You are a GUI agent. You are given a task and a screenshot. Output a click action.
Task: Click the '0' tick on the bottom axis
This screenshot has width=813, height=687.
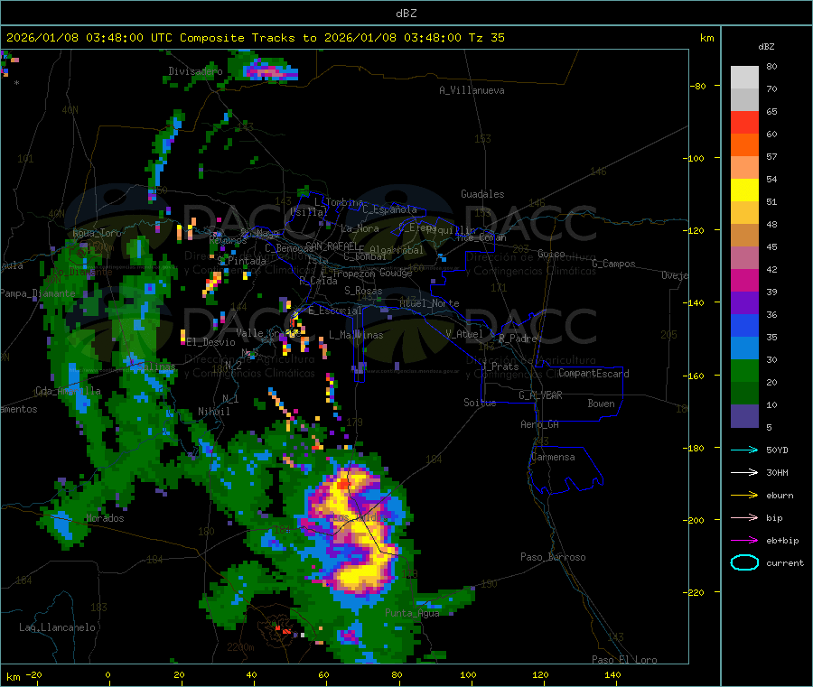click(107, 674)
